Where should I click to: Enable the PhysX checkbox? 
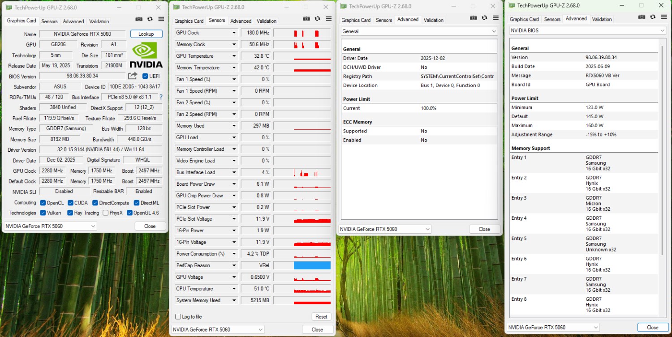pyautogui.click(x=105, y=213)
